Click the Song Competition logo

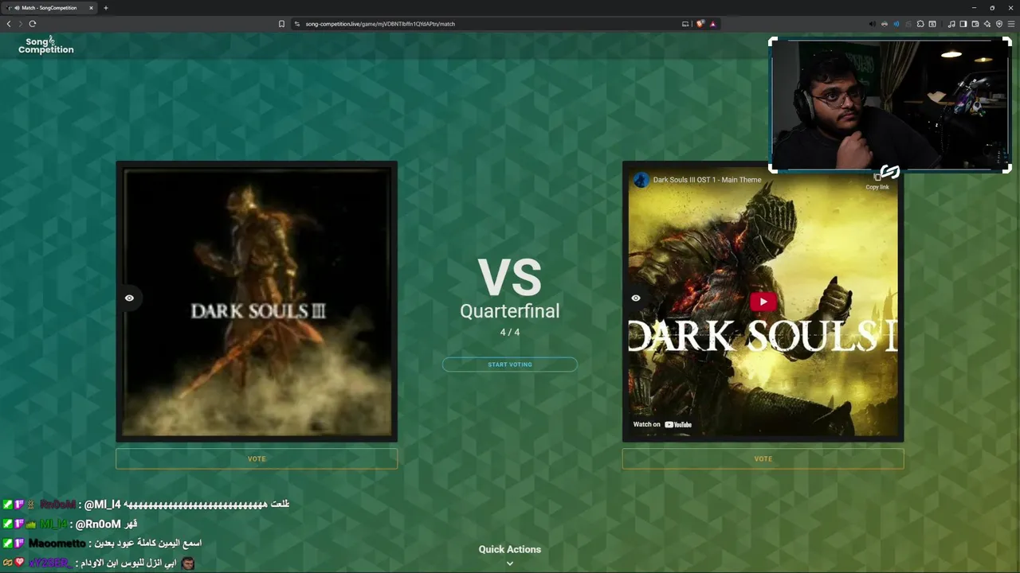click(x=45, y=45)
